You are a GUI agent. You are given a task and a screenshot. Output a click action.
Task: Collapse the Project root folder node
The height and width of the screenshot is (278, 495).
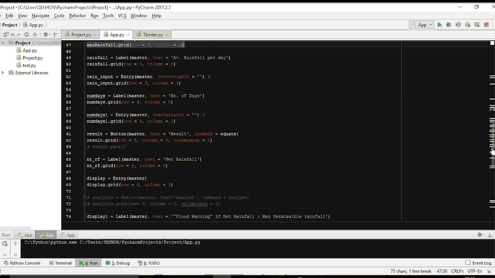[x=3, y=43]
